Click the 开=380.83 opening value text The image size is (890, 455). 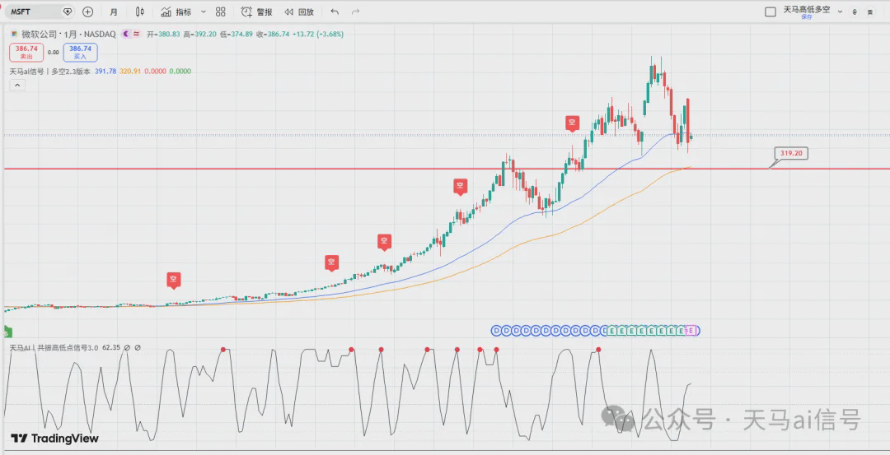click(x=163, y=34)
